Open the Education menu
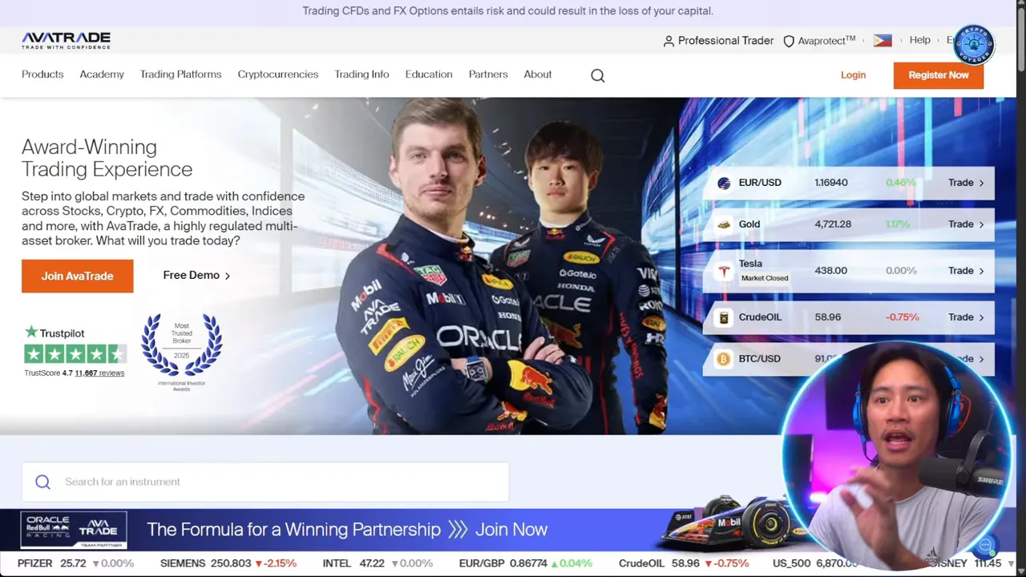Screen dimensions: 1026x577 point(429,75)
